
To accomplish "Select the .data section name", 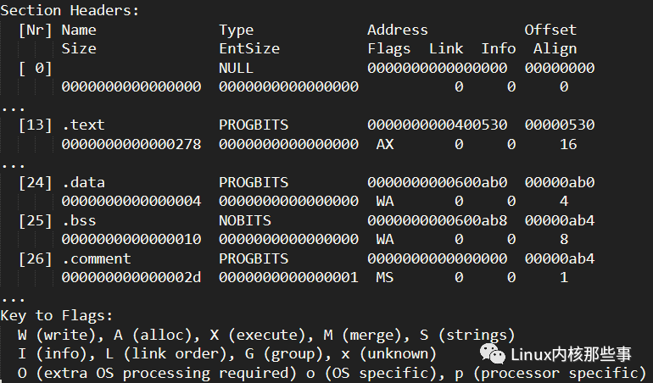I will [83, 182].
